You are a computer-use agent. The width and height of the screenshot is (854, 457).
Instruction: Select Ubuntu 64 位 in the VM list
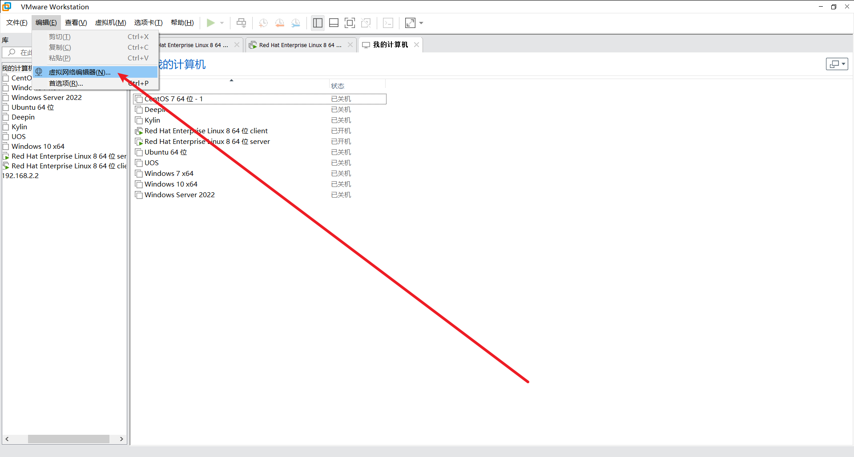tap(165, 152)
